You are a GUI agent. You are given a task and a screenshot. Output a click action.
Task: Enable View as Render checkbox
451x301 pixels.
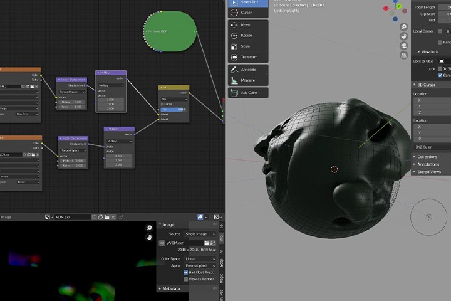coord(186,279)
